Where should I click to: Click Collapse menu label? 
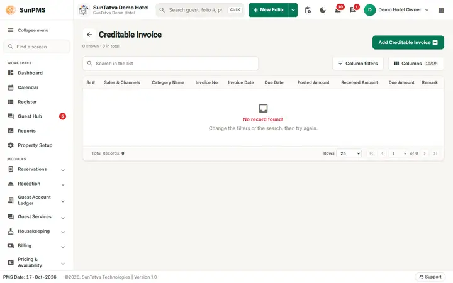click(33, 30)
